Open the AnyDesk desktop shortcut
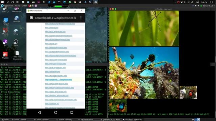The width and height of the screenshot is (216, 121). pos(5,55)
